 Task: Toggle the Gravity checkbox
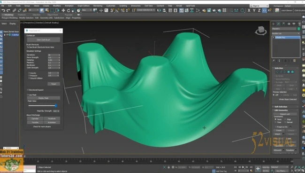pyautogui.click(x=29, y=73)
